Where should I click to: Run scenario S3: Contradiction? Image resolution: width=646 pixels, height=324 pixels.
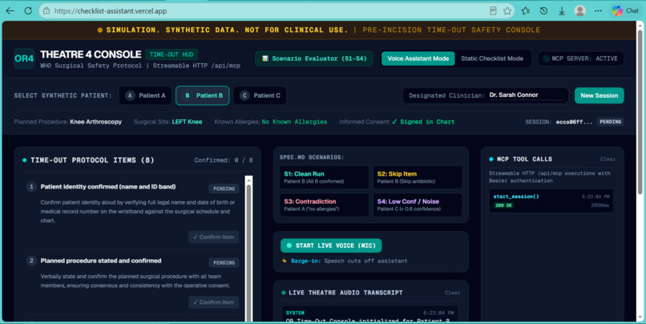324,205
